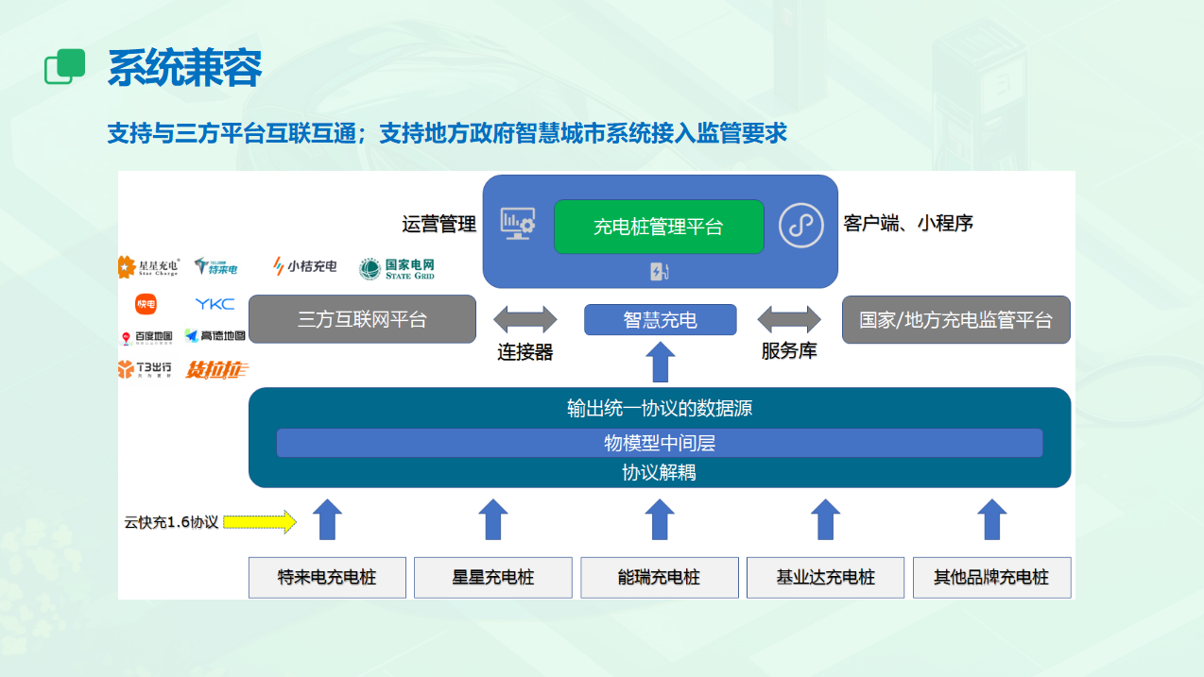Click the 连接器 label

525,352
